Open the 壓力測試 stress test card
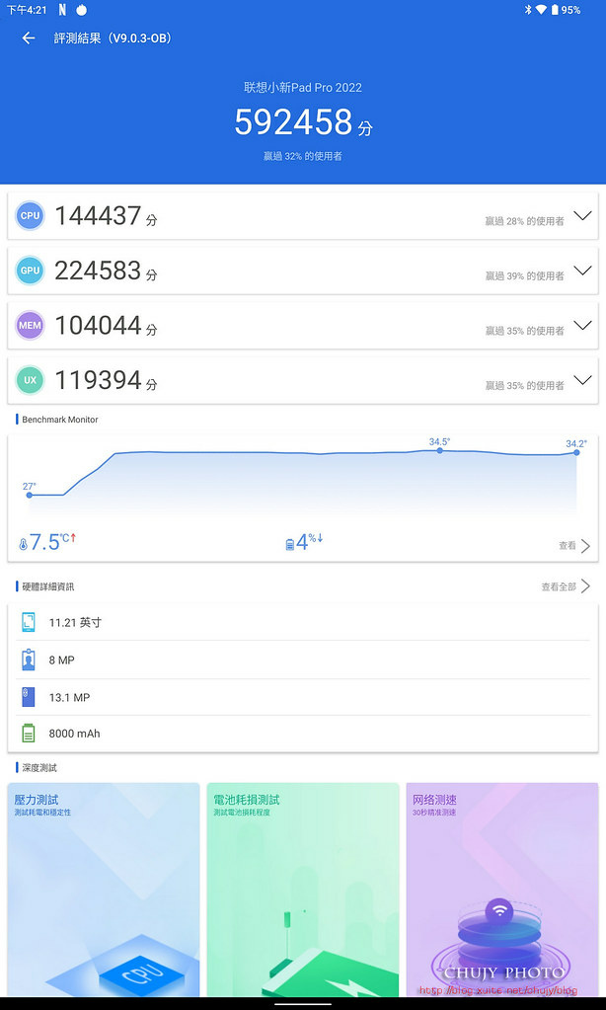 click(x=104, y=890)
